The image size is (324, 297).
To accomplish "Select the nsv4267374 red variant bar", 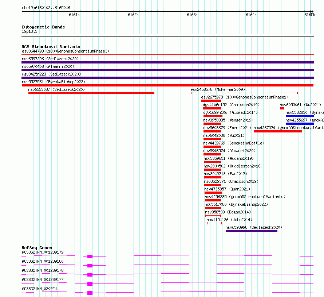I will point(278,131).
